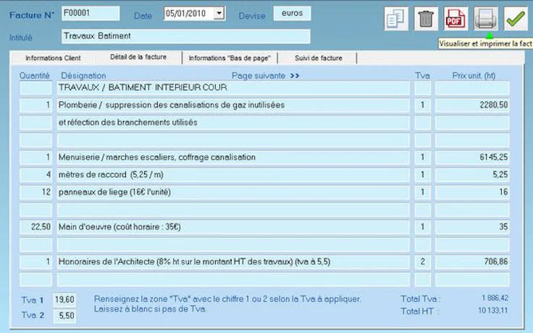Click the 'et réfection des branchements utilisés' line

click(233, 122)
